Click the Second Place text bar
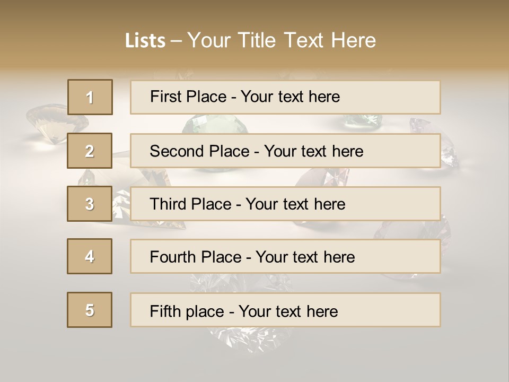 tap(285, 151)
